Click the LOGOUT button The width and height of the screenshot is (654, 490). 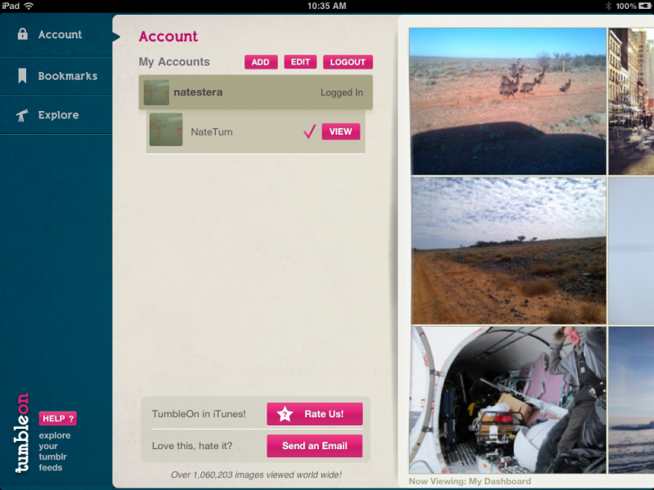tap(348, 62)
